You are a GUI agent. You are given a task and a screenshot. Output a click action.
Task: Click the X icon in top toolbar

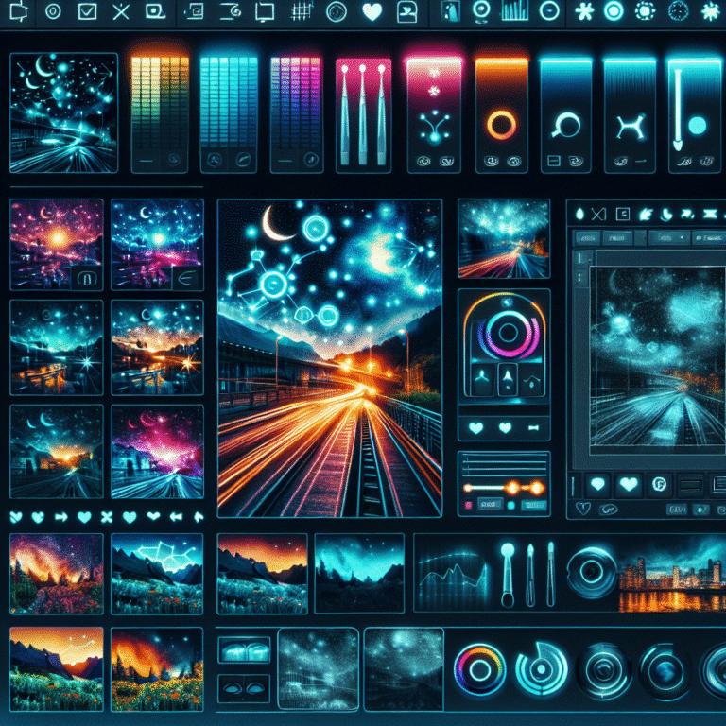click(x=119, y=12)
